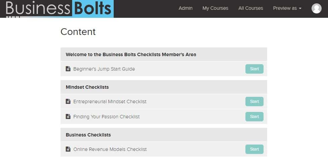Open the Finding Your Passion Checklist title
The width and height of the screenshot is (328, 160).
106,117
